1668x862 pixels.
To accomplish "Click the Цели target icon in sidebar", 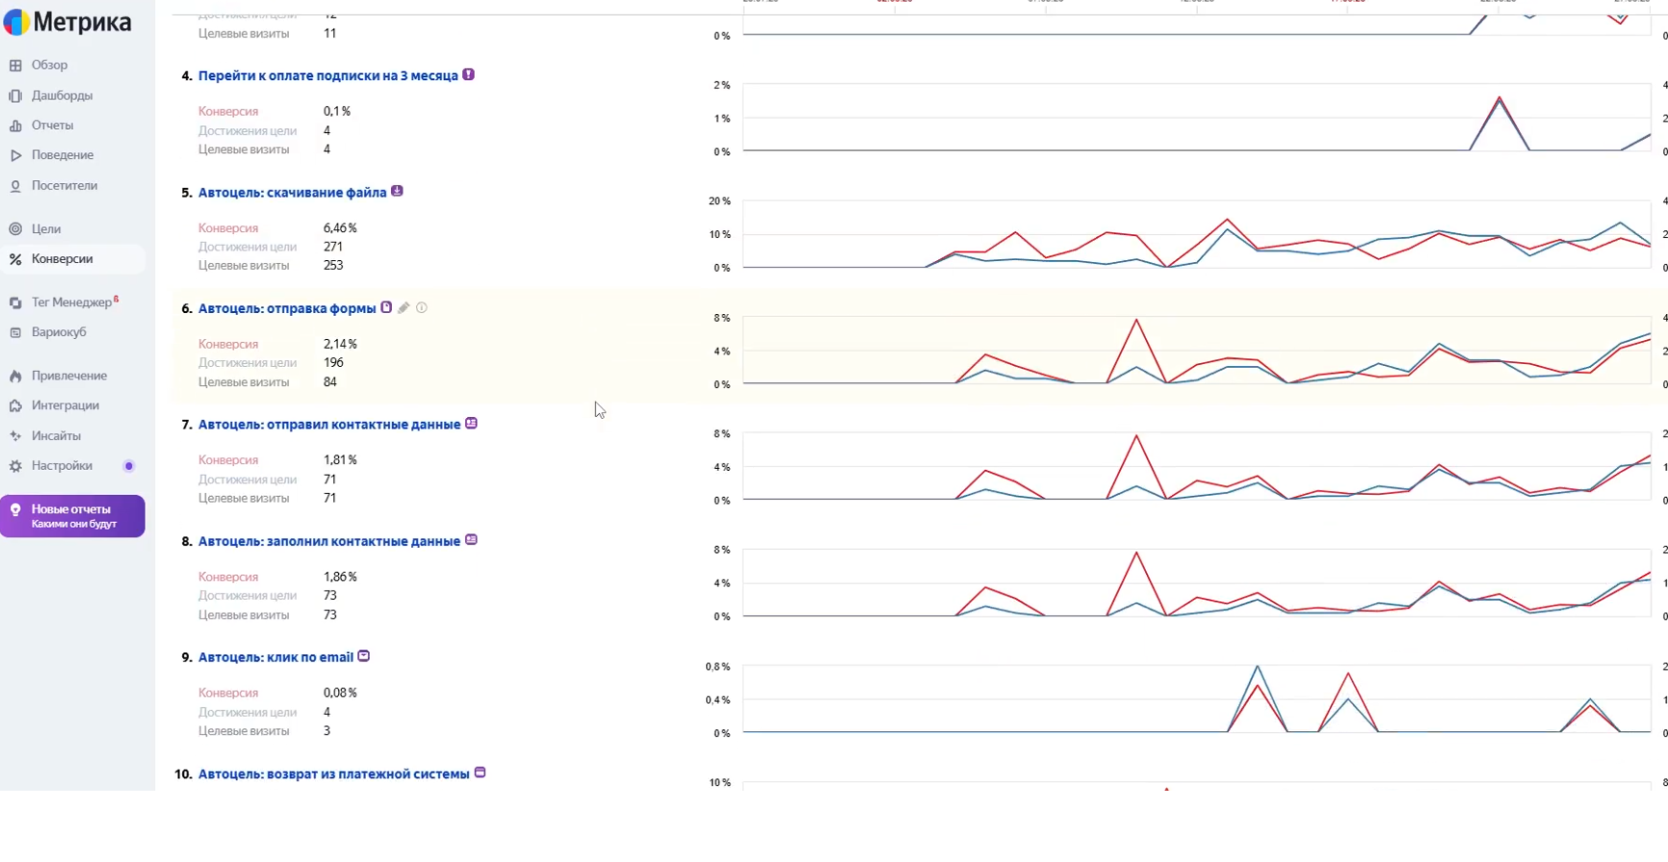I will pyautogui.click(x=15, y=229).
